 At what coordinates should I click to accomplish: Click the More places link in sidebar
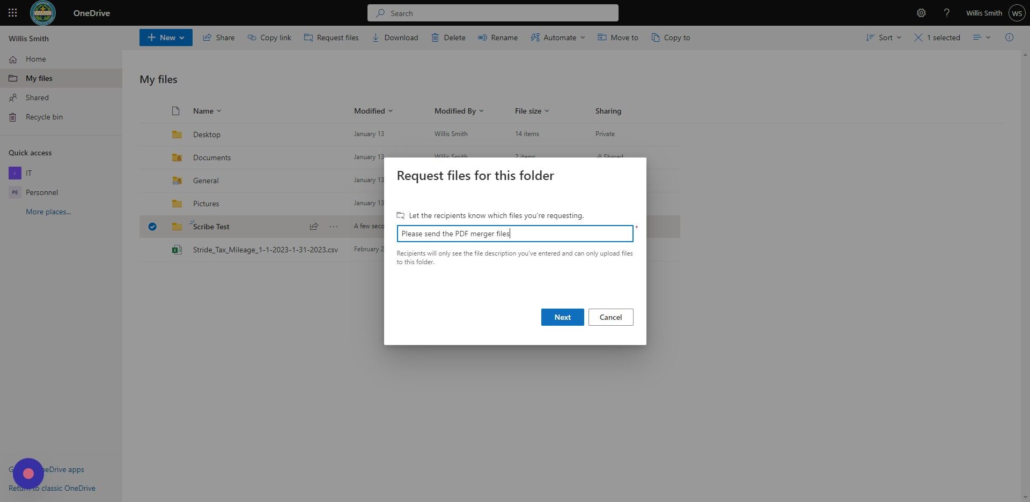point(48,212)
